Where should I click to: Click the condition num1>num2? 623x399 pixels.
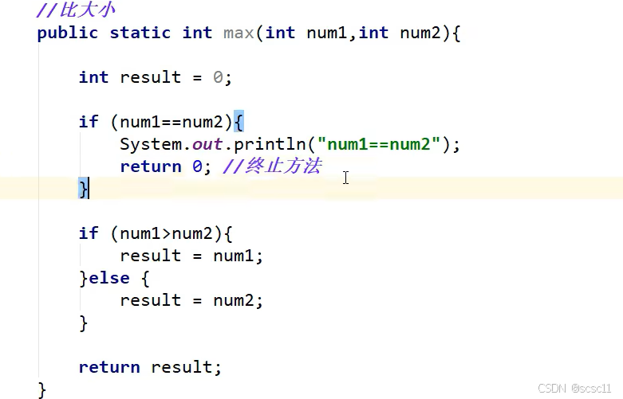click(166, 233)
